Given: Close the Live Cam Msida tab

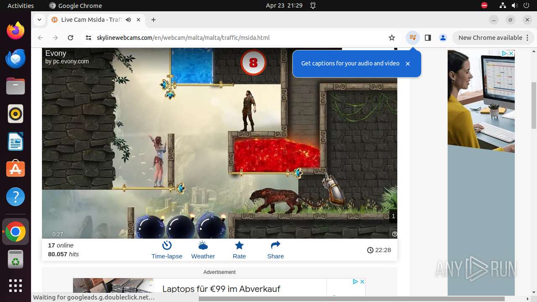Looking at the screenshot, I should click(x=138, y=20).
